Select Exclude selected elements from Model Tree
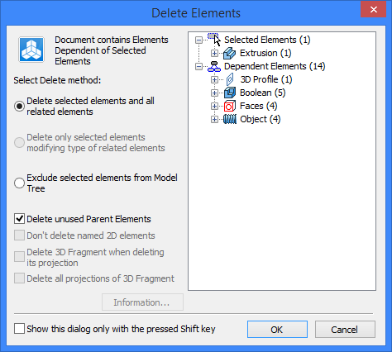 (x=19, y=183)
